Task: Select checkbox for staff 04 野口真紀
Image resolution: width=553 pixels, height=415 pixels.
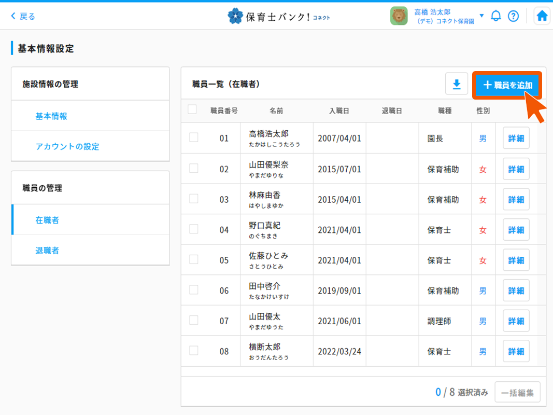Action: coord(194,229)
